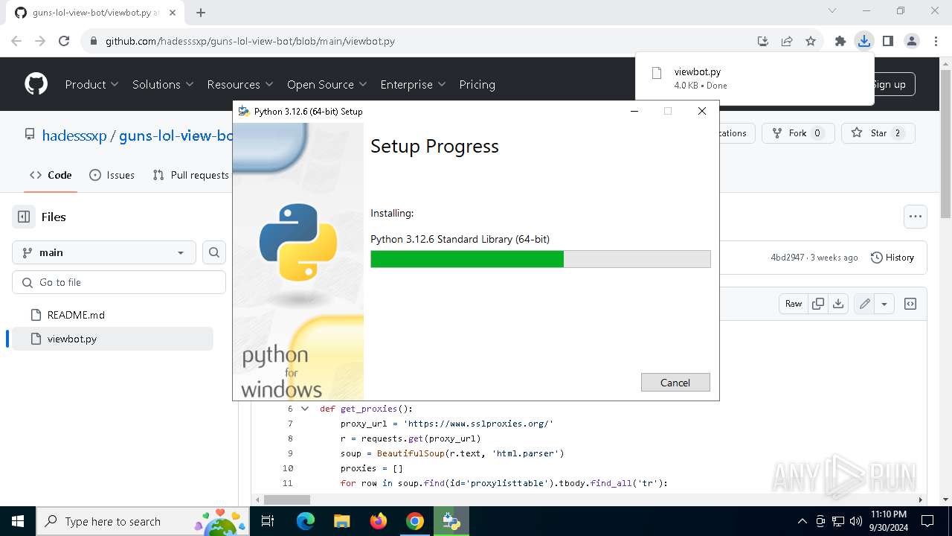Open Chrome side panel icon
The image size is (952, 536).
pos(887,41)
